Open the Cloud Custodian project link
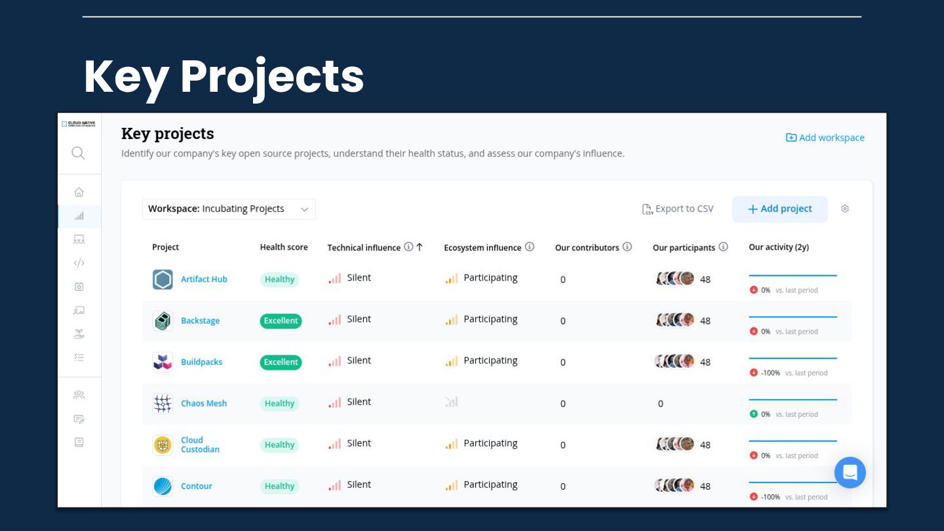Image resolution: width=944 pixels, height=531 pixels. (201, 444)
